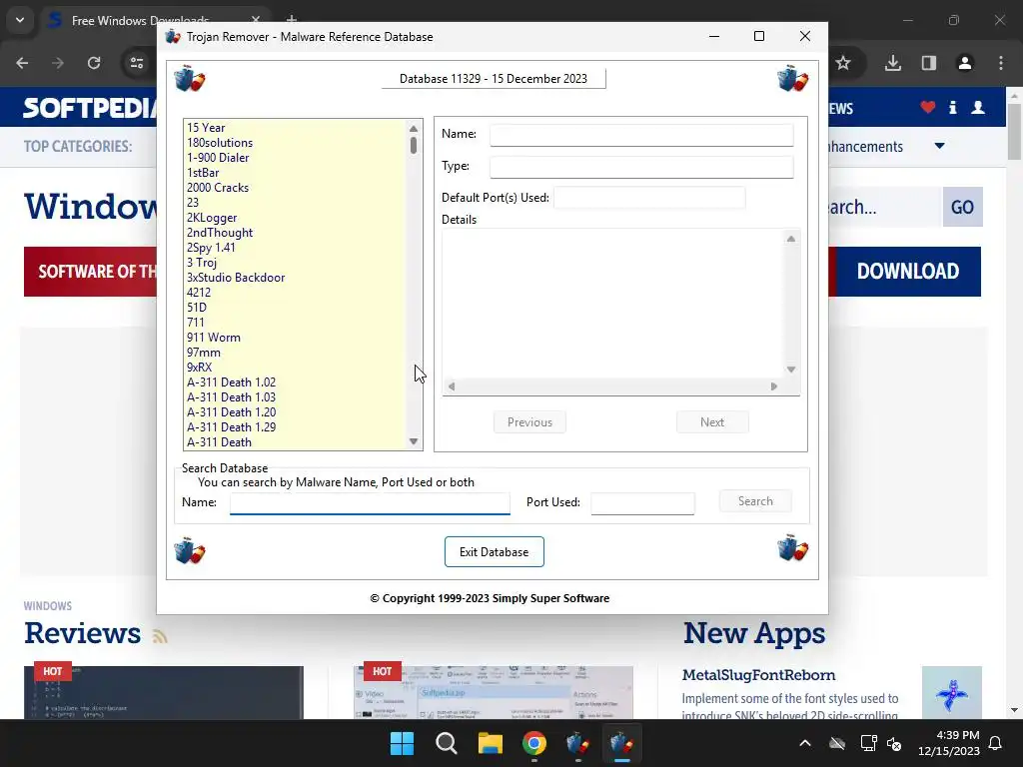Click the Default Port(s) Used field

(x=649, y=199)
